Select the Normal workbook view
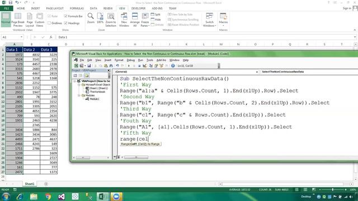 pos(6,20)
